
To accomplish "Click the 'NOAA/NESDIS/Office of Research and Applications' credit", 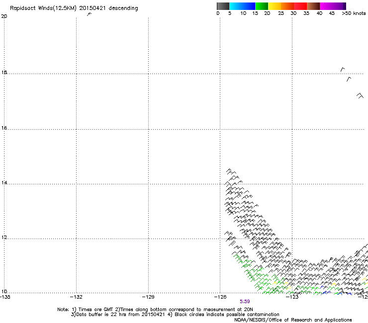I will pyautogui.click(x=293, y=320).
